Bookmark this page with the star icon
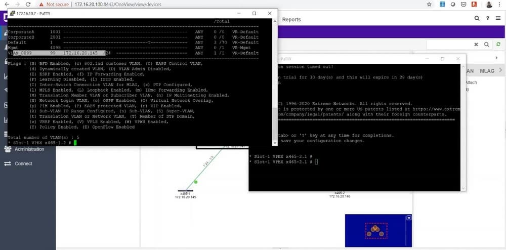506x250 pixels. tap(429, 5)
